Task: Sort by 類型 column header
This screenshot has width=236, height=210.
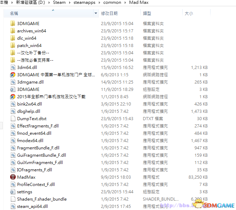Action: coord(161,13)
